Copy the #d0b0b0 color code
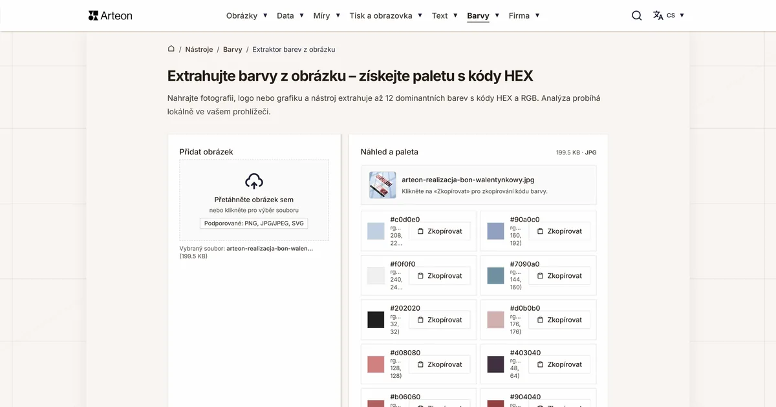The image size is (776, 407). [559, 320]
